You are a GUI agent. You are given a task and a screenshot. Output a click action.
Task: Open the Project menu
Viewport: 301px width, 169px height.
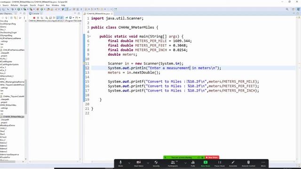coord(41,5)
